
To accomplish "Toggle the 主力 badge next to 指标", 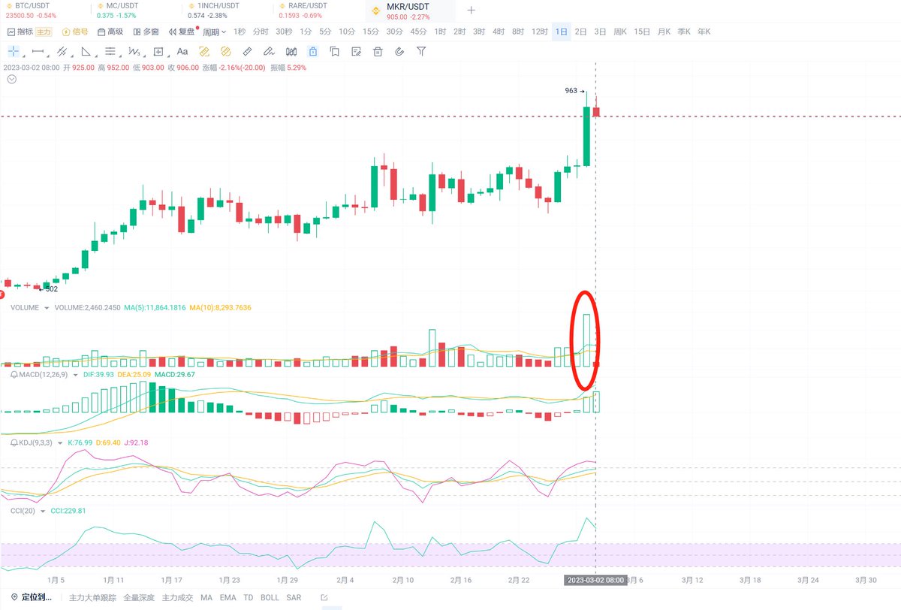I will pos(45,32).
